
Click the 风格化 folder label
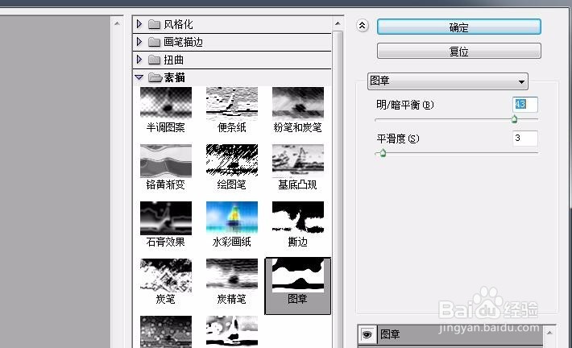click(178, 24)
